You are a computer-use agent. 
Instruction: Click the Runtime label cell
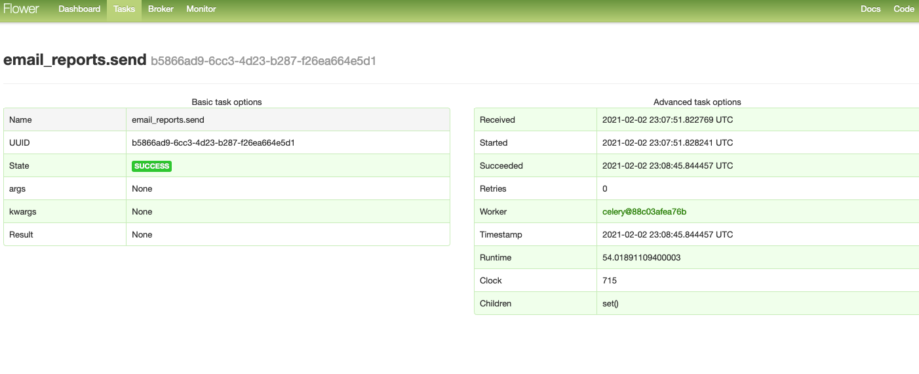coord(536,258)
